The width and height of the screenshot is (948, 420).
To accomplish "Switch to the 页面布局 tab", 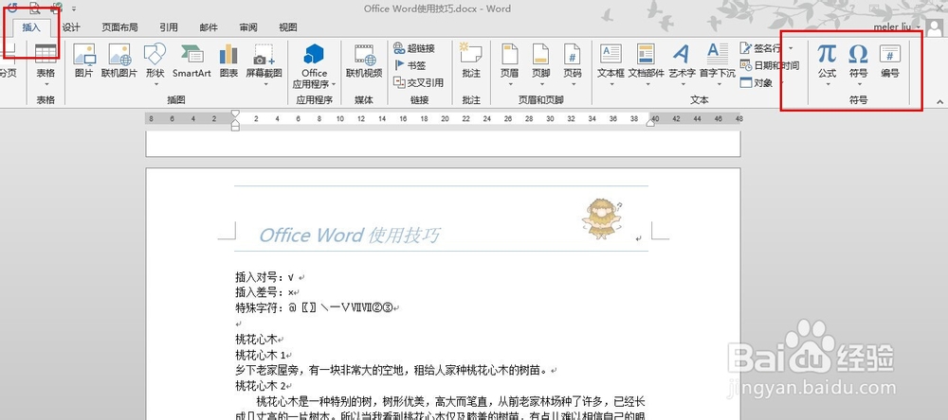I will coord(119,27).
